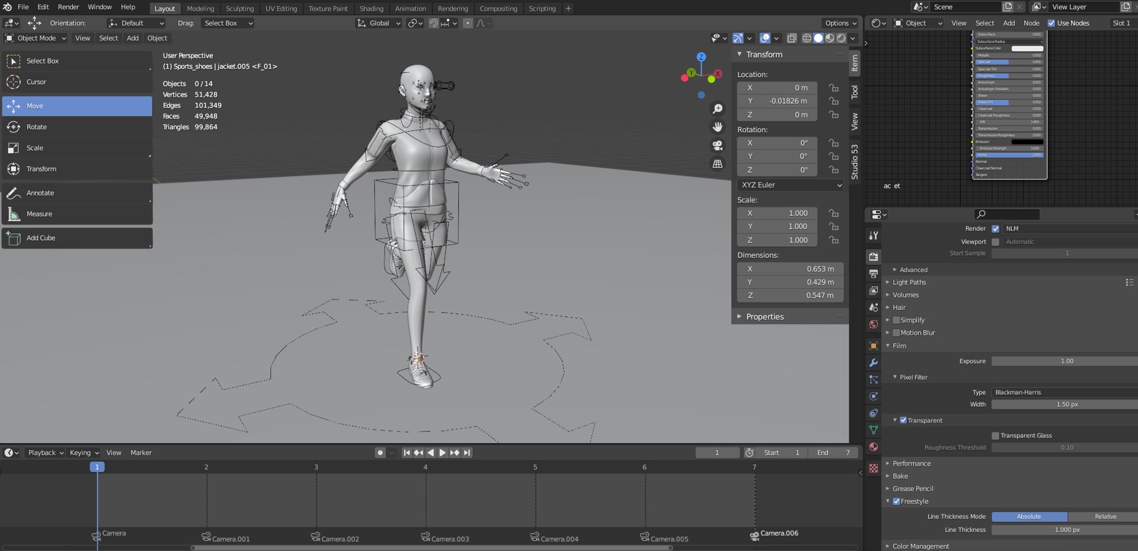Open the Render properties tab icon

874,257
